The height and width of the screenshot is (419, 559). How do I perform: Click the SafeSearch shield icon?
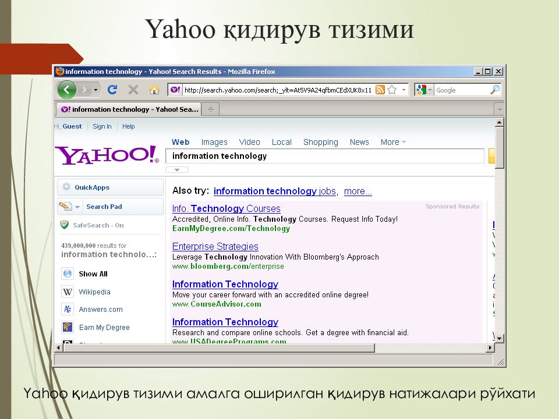click(65, 225)
